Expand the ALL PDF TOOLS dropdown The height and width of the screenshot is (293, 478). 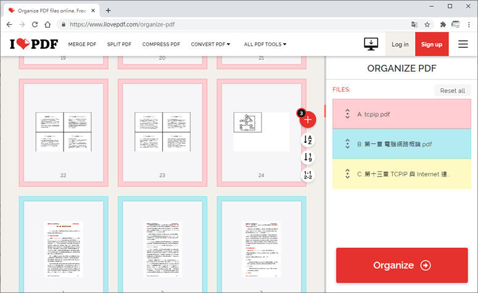265,44
